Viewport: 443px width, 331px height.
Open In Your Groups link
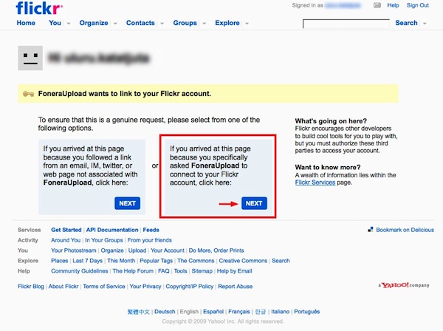pos(104,240)
